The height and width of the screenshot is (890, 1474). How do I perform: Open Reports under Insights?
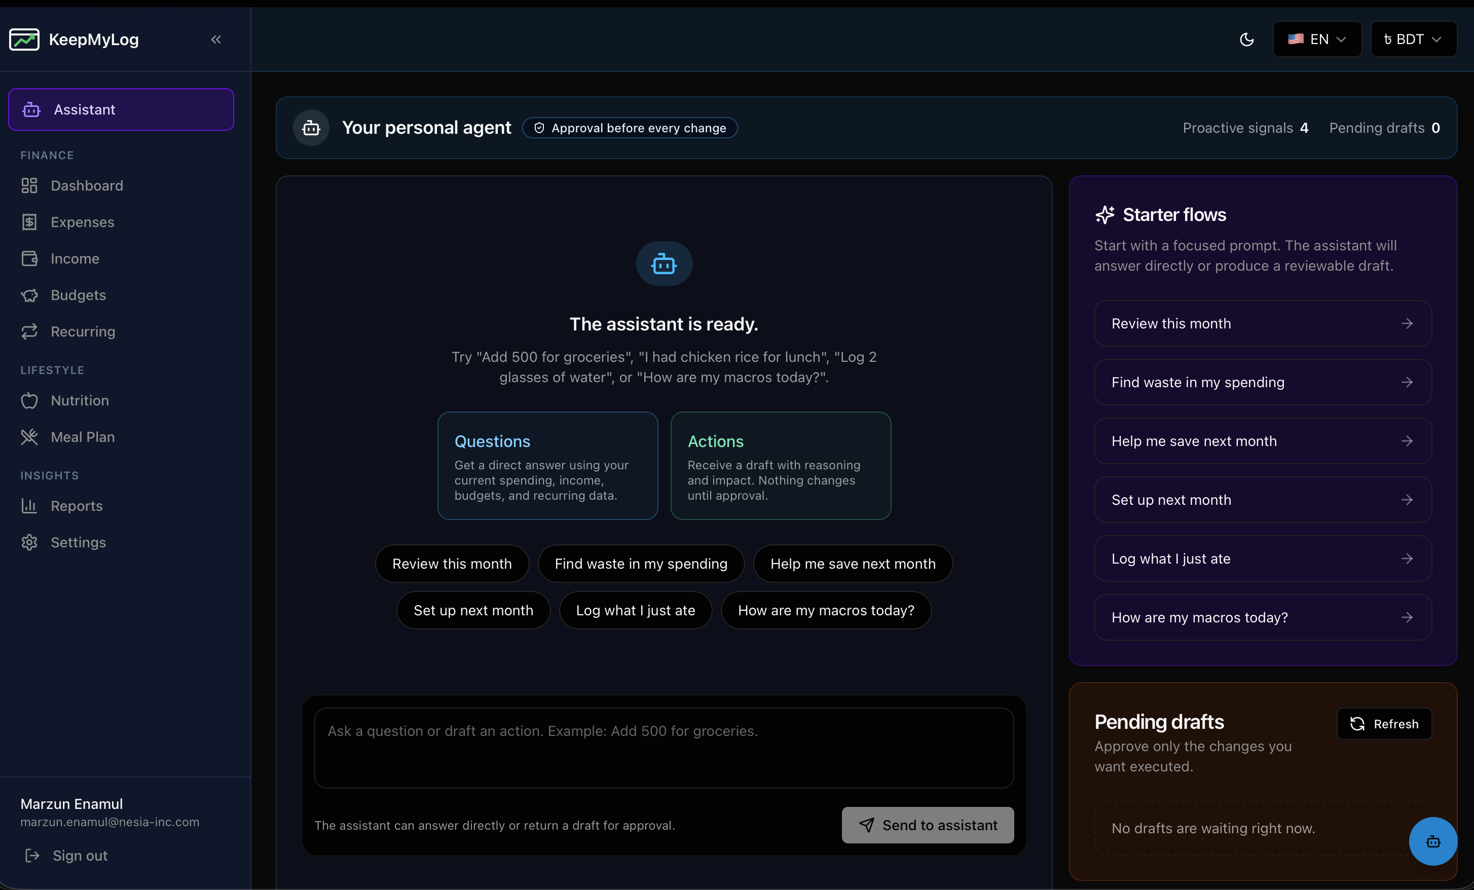point(77,506)
